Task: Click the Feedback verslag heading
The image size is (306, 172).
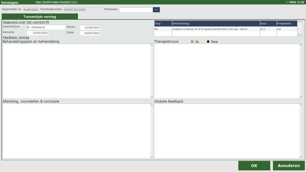Action: (x=16, y=37)
